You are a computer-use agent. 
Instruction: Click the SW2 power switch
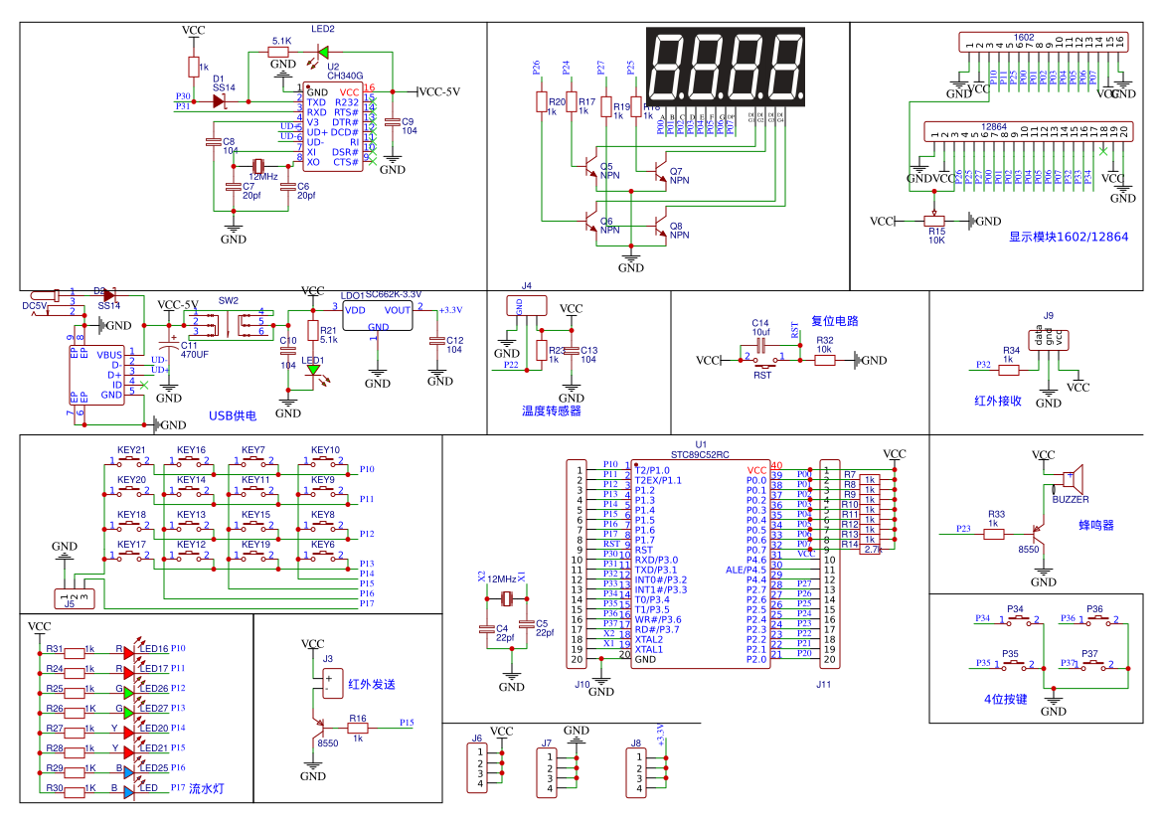(228, 322)
